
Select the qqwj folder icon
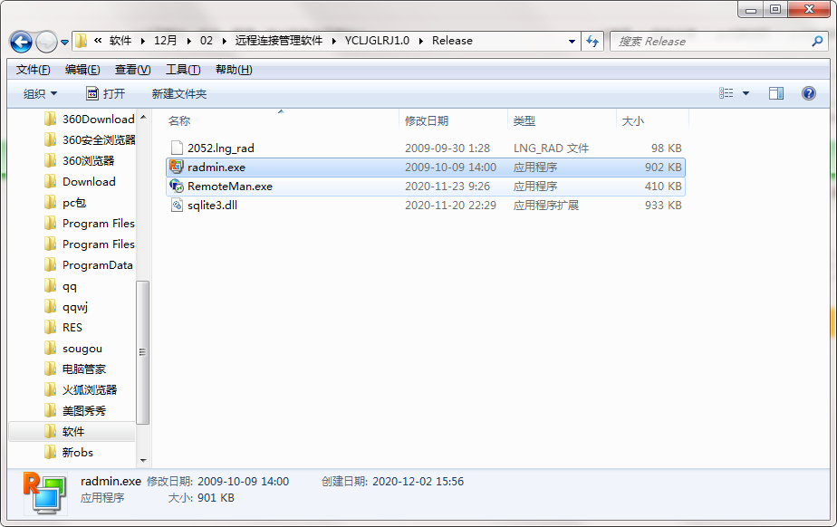click(50, 307)
